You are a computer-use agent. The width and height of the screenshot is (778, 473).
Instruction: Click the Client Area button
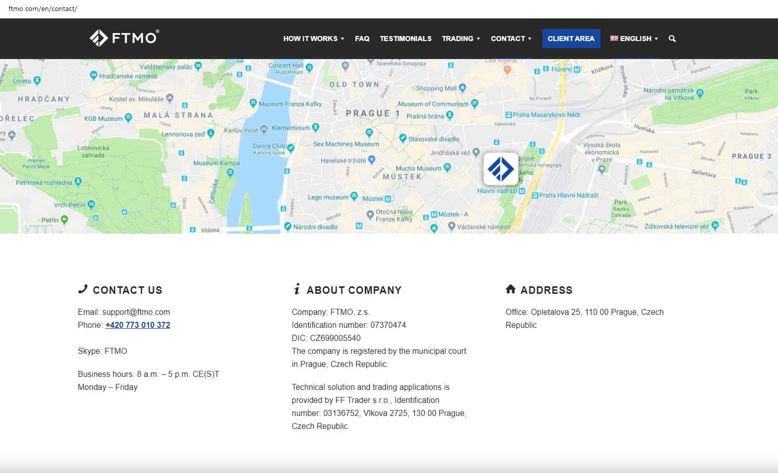coord(571,39)
